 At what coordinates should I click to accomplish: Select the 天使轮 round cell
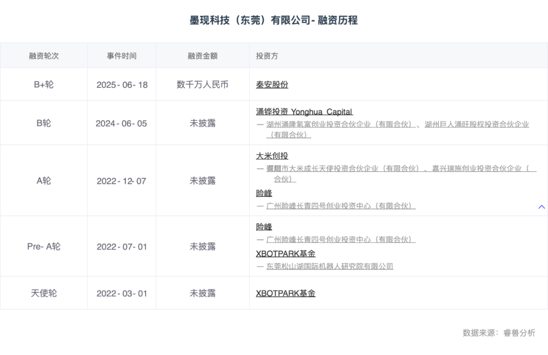click(x=44, y=293)
